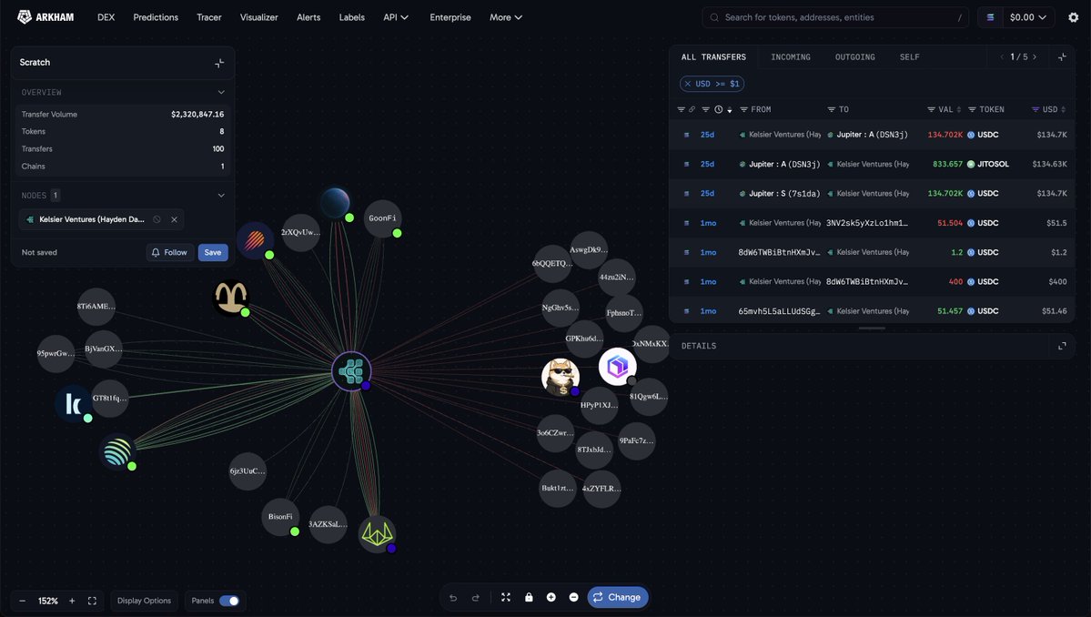Select the BisonFi graph node
This screenshot has width=1091, height=617.
click(280, 517)
